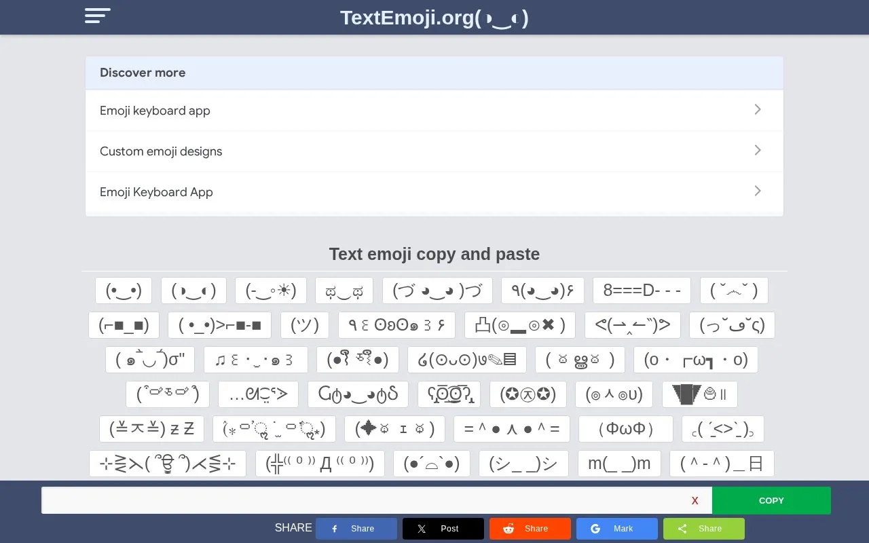Open the hamburger menu icon
This screenshot has width=869, height=543.
pos(97,16)
